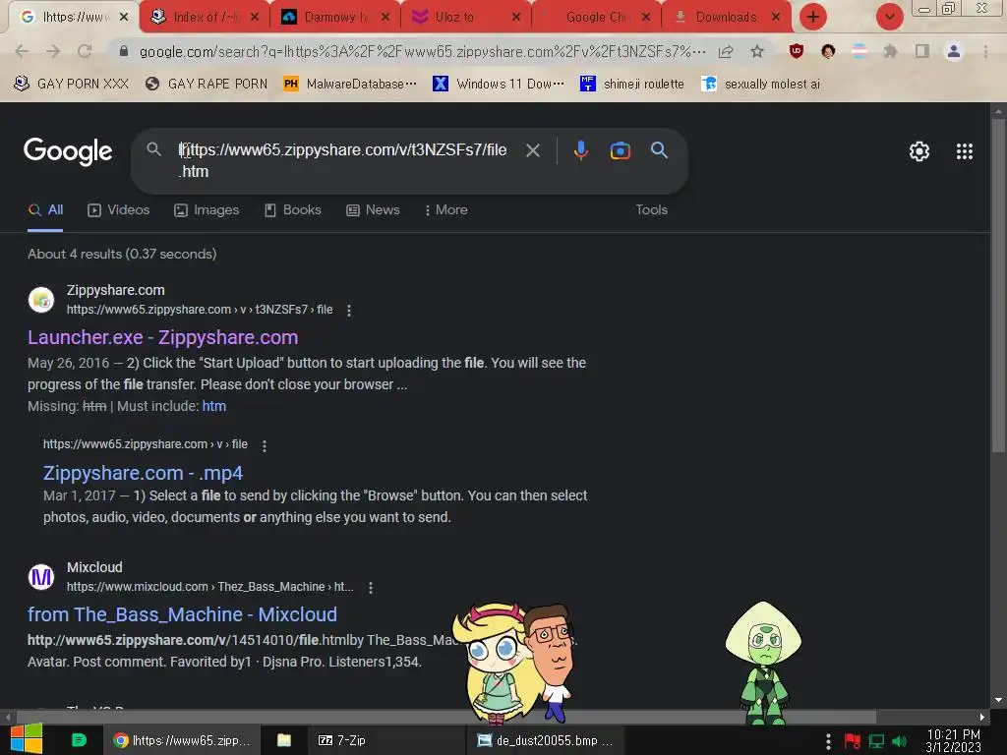Switch to the Darmowy tab
1007x755 pixels.
coord(332,18)
